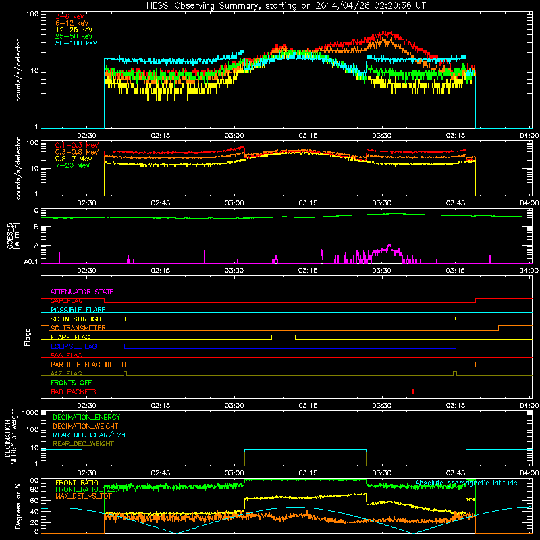Click the top panel counts/s/detector axis title
Viewport: 540px width, 540px height.
(18, 70)
